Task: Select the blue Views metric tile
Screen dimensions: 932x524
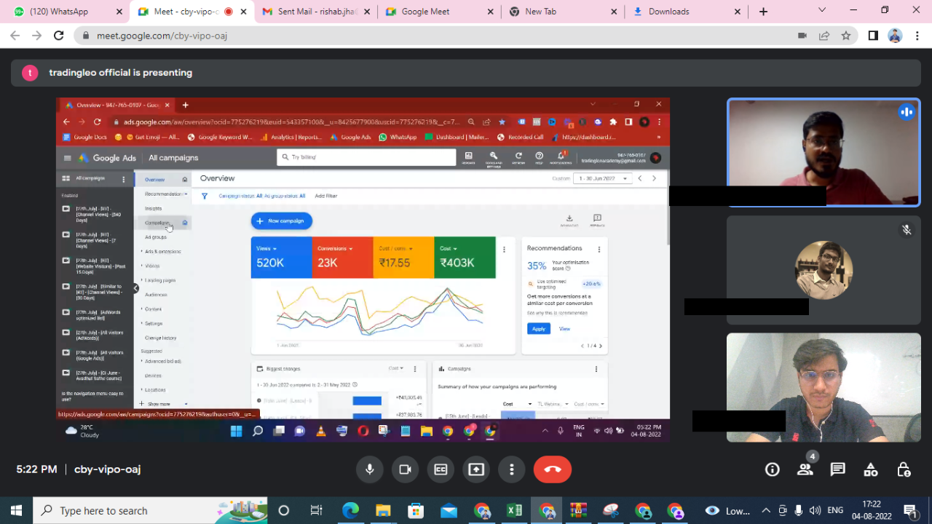Action: pos(282,257)
